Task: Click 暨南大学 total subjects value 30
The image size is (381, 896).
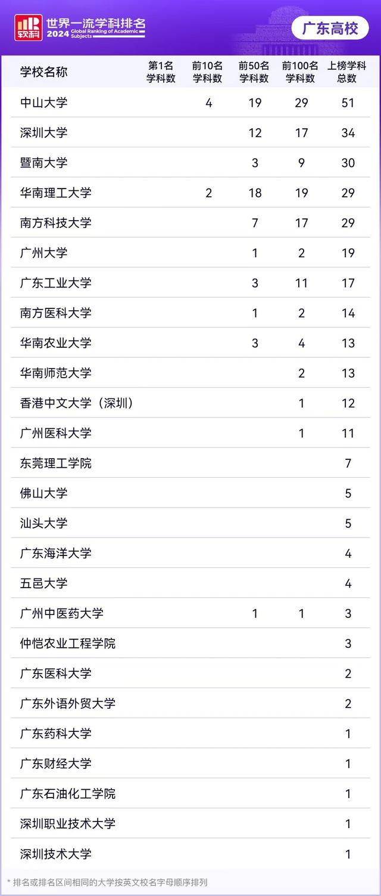Action: (x=348, y=163)
